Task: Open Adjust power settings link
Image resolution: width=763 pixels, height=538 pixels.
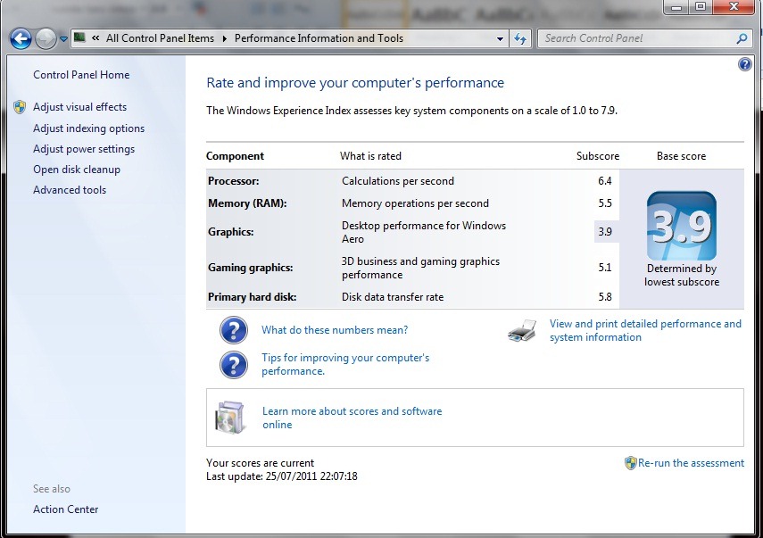Action: tap(84, 149)
